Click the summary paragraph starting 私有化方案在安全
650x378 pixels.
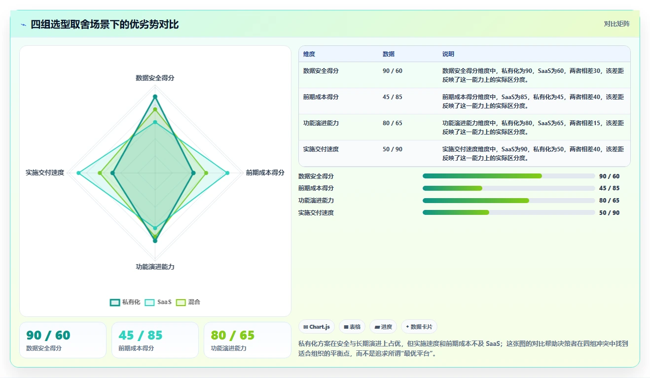pyautogui.click(x=463, y=348)
